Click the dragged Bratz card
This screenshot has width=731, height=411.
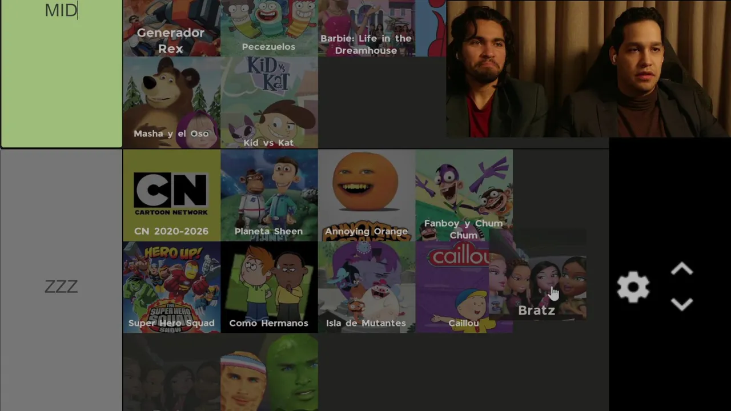tap(537, 275)
